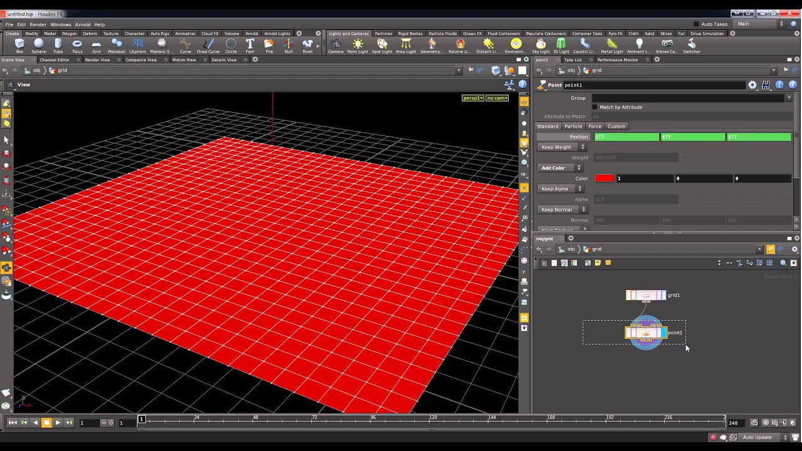This screenshot has width=802, height=451.
Task: Switch to the Custom parameter tab
Action: click(x=617, y=127)
